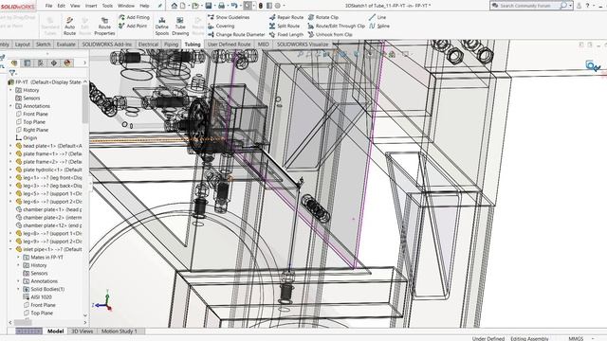Open the 3D Views bottom tab
Screen dimensions: 607x341
[x=83, y=332]
